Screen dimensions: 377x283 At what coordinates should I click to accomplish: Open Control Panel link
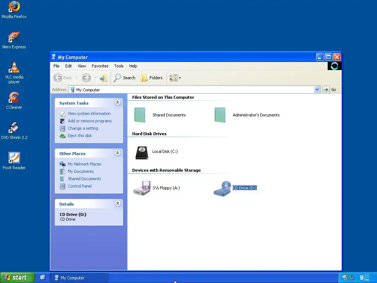[x=80, y=186]
